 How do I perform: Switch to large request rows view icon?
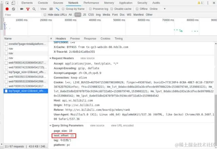pos(51,9)
